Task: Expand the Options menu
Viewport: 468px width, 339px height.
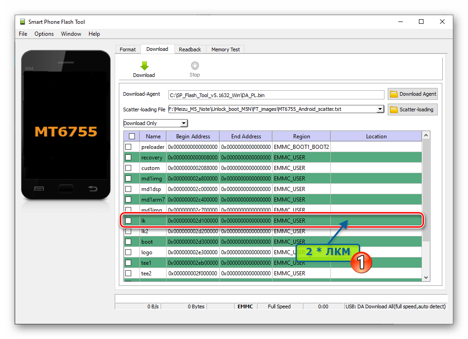Action: tap(44, 33)
